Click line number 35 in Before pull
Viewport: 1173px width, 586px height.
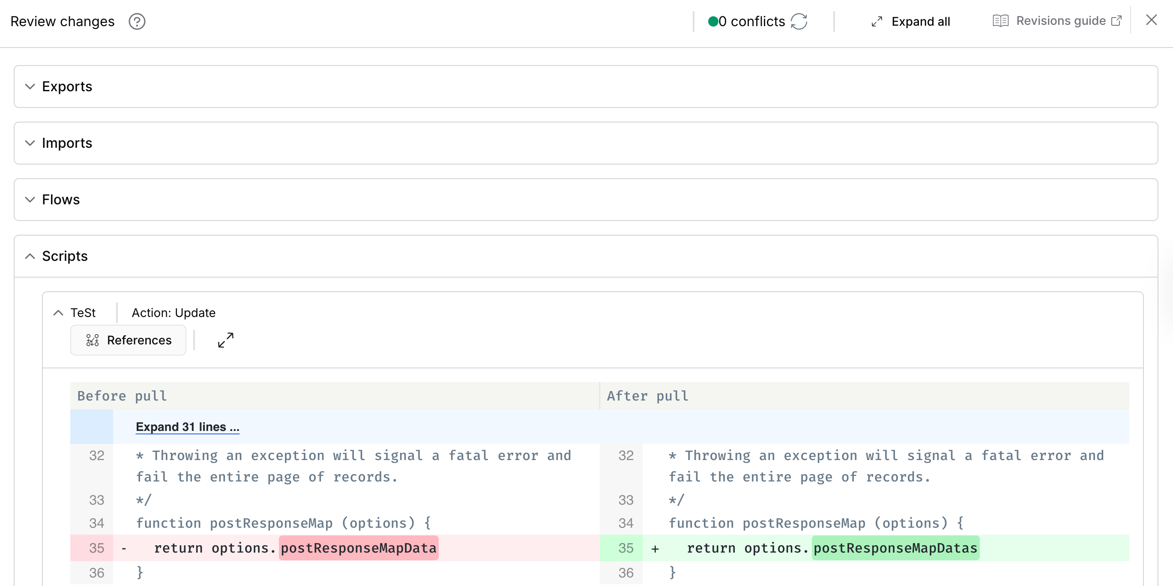96,548
